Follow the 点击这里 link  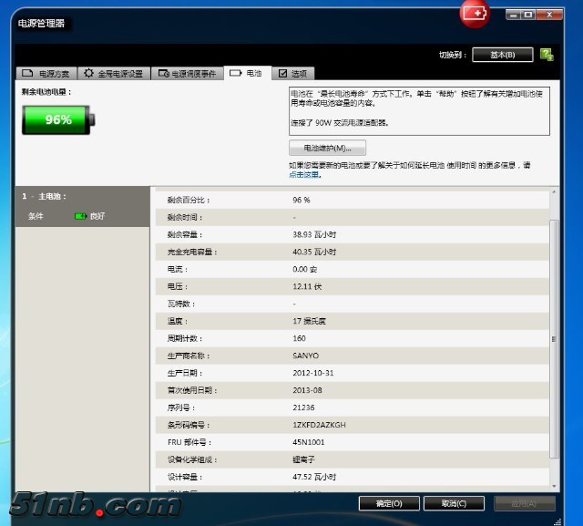point(303,175)
